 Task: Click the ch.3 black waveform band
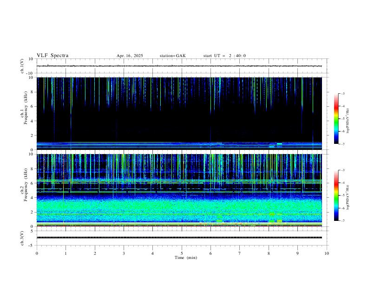(179, 238)
